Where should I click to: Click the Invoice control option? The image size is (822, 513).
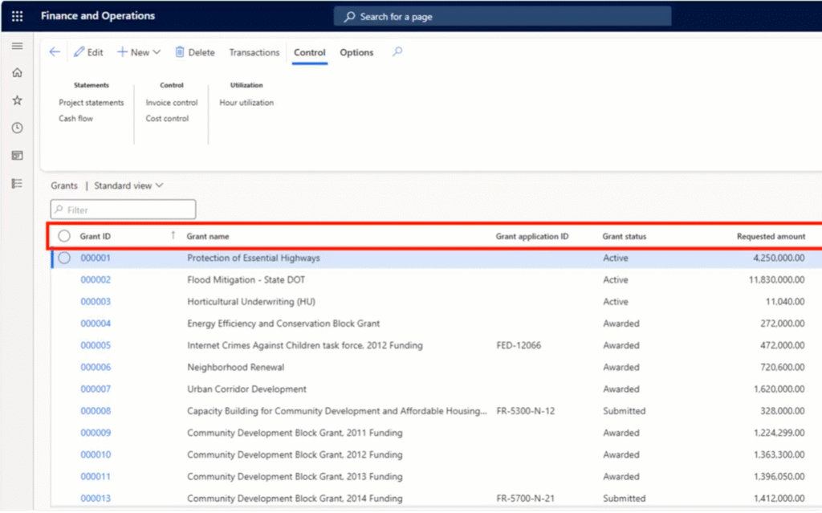pyautogui.click(x=171, y=103)
